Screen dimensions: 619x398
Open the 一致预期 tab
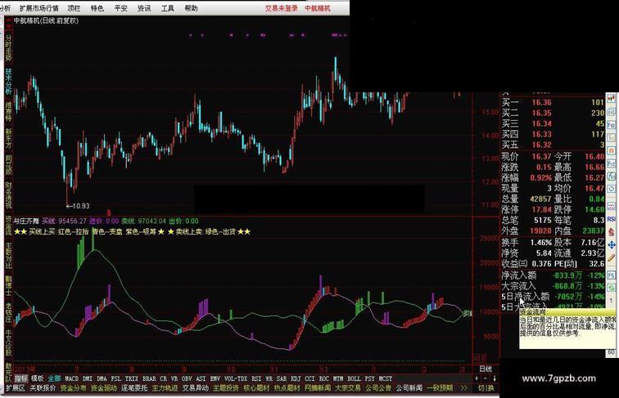coord(440,387)
